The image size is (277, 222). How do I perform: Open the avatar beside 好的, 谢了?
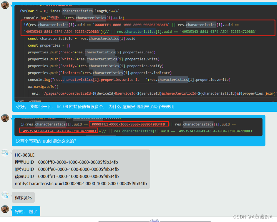(x=5, y=209)
